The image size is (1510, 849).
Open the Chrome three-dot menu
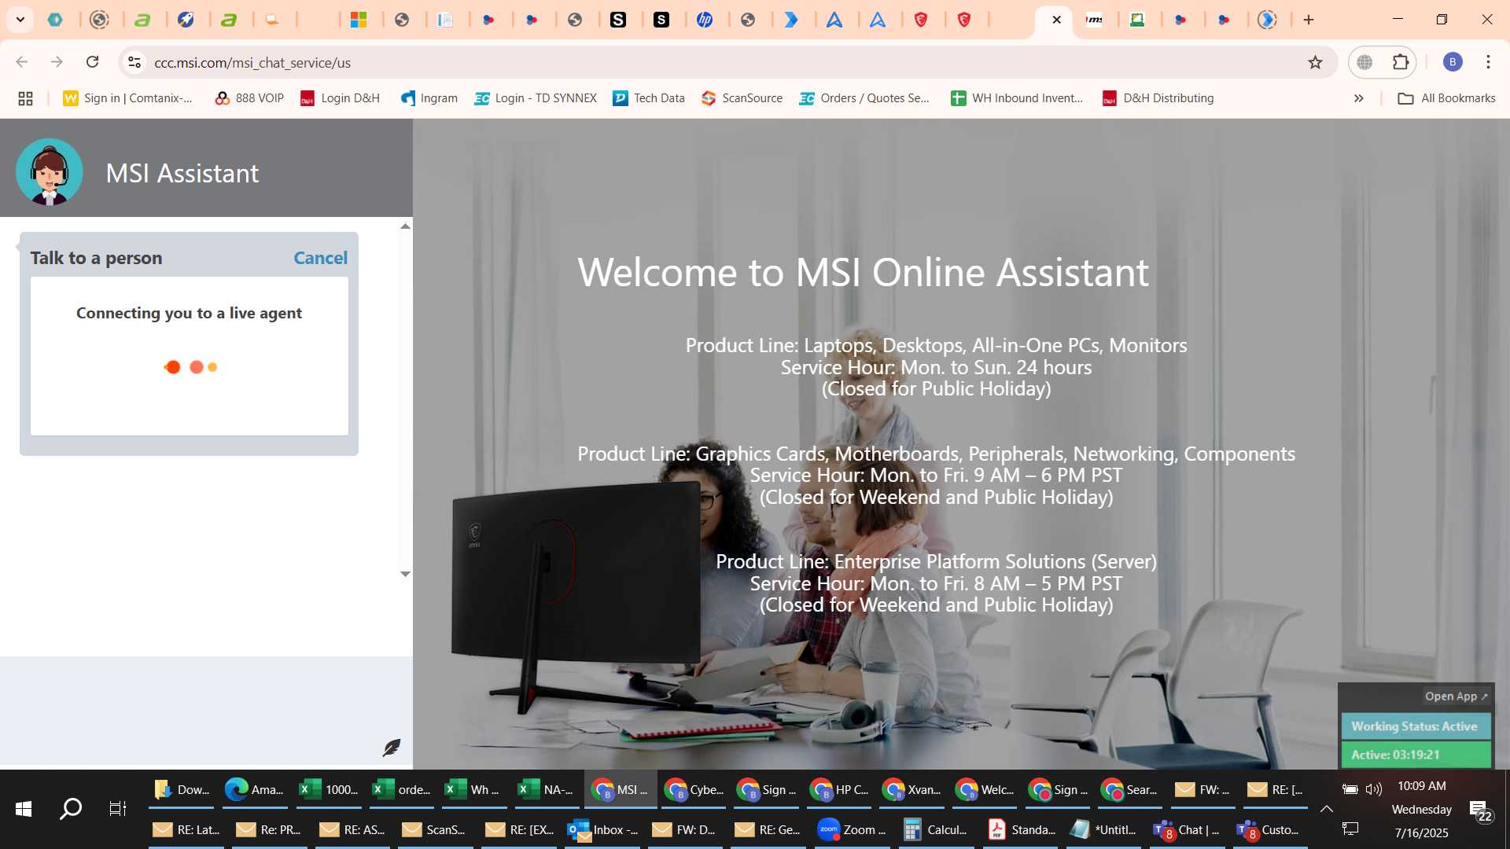[1488, 62]
